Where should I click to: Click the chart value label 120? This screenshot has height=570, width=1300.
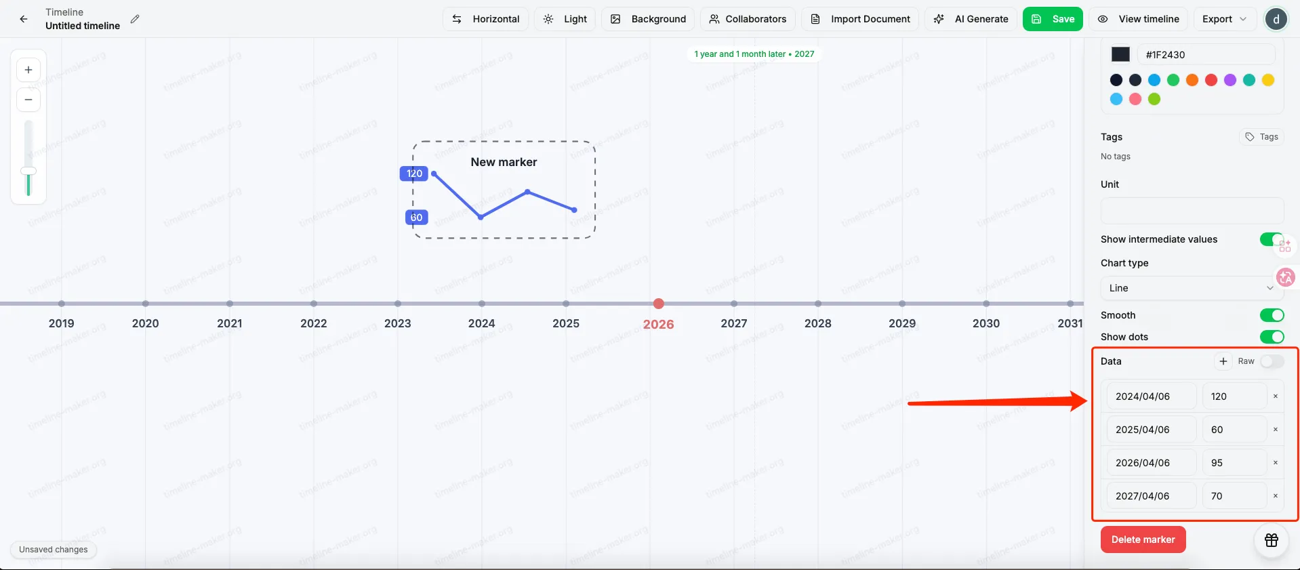tap(414, 174)
